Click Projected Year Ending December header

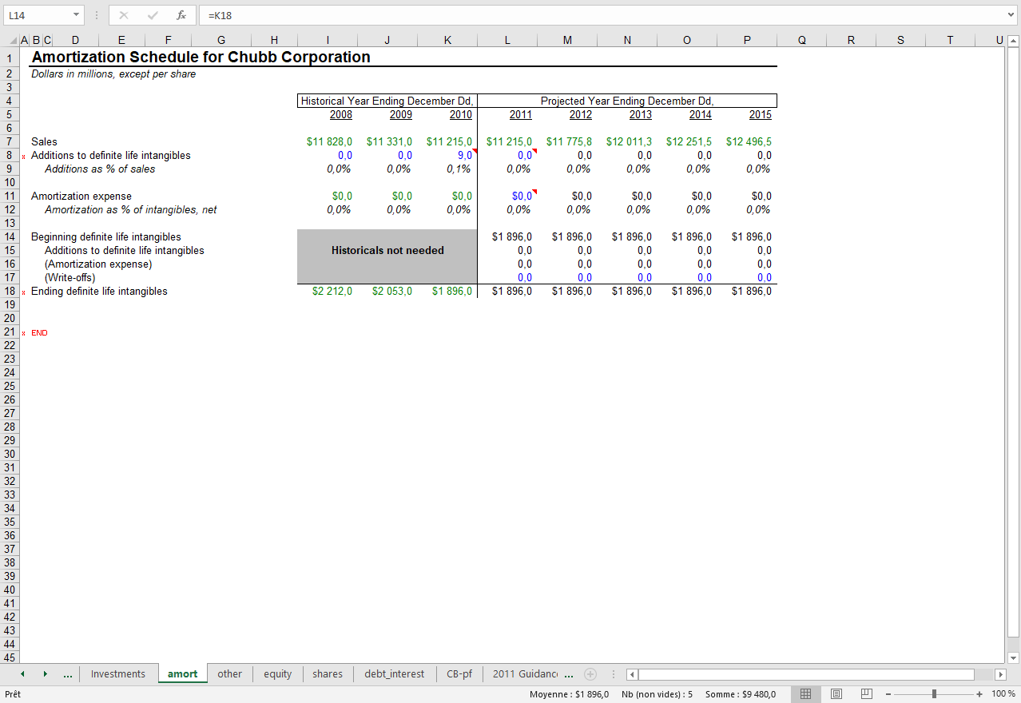pos(627,101)
